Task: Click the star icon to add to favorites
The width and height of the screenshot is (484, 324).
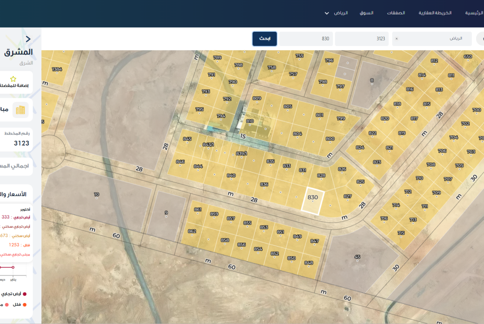Action: click(x=13, y=79)
